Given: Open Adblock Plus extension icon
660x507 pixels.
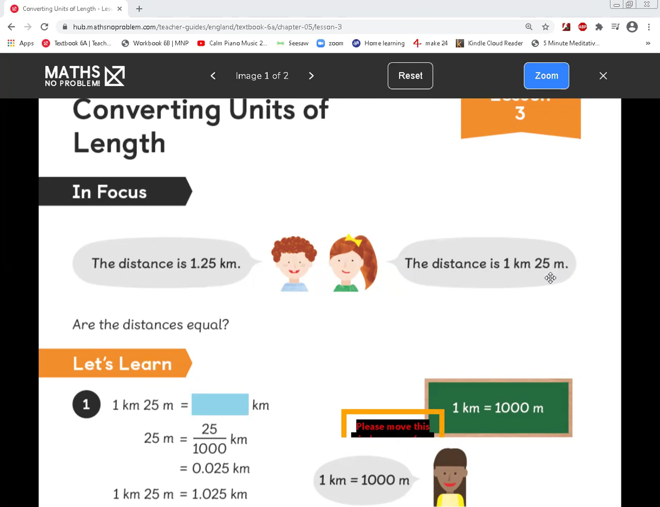Looking at the screenshot, I should point(582,27).
